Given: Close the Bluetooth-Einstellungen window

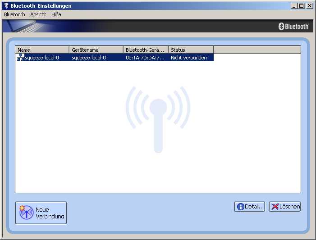Looking at the screenshot, I should coord(309,6).
